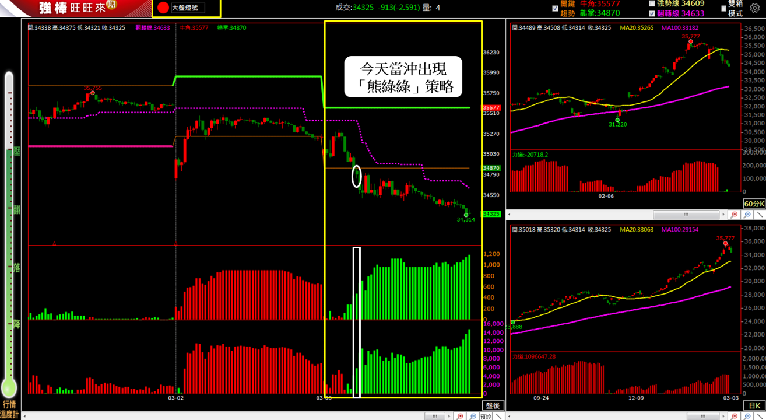766x420 pixels.
Task: Select line drawing tool under 日K chart
Action: pos(760,416)
